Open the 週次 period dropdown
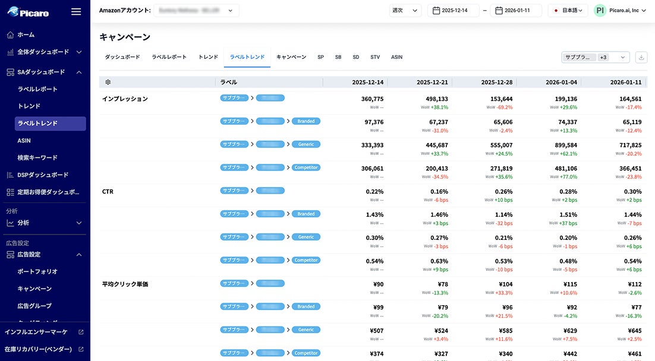Image resolution: width=655 pixels, height=361 pixels. point(405,11)
